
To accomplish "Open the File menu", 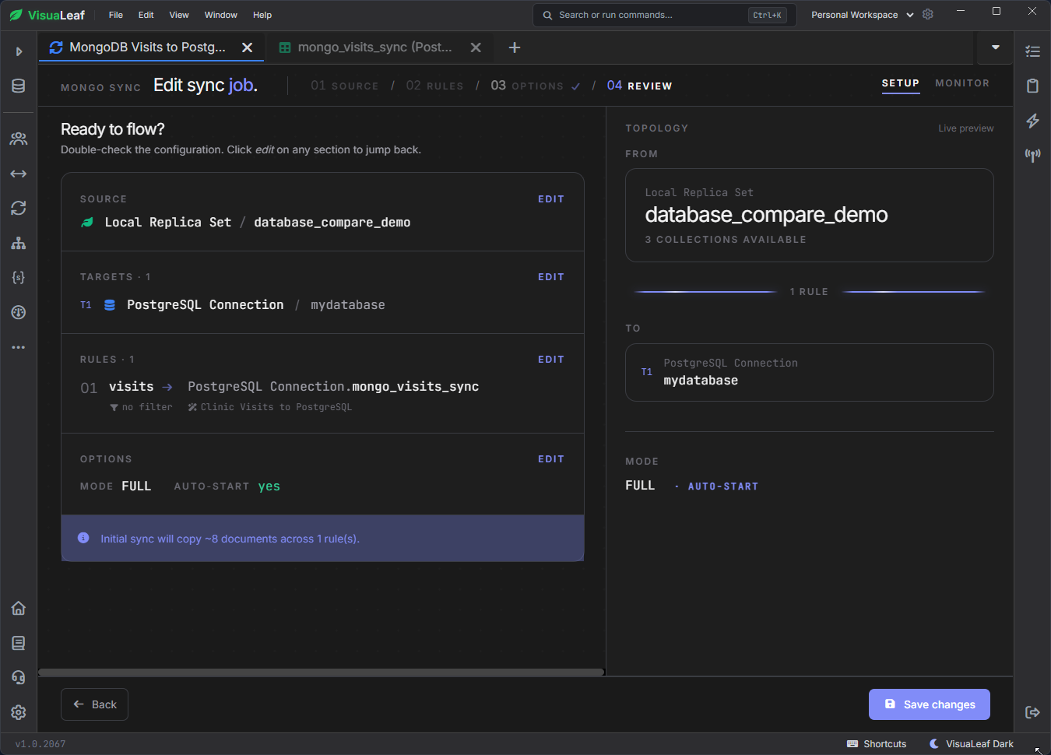I will (x=116, y=15).
